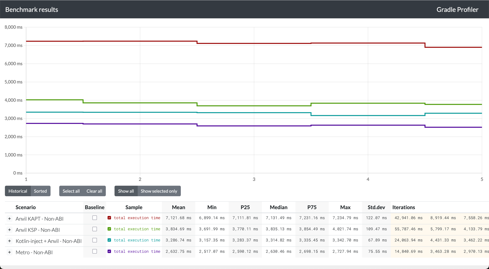This screenshot has height=269, width=489.
Task: Expand the Anvil KSP - Non-ABI row
Action: tap(9, 230)
